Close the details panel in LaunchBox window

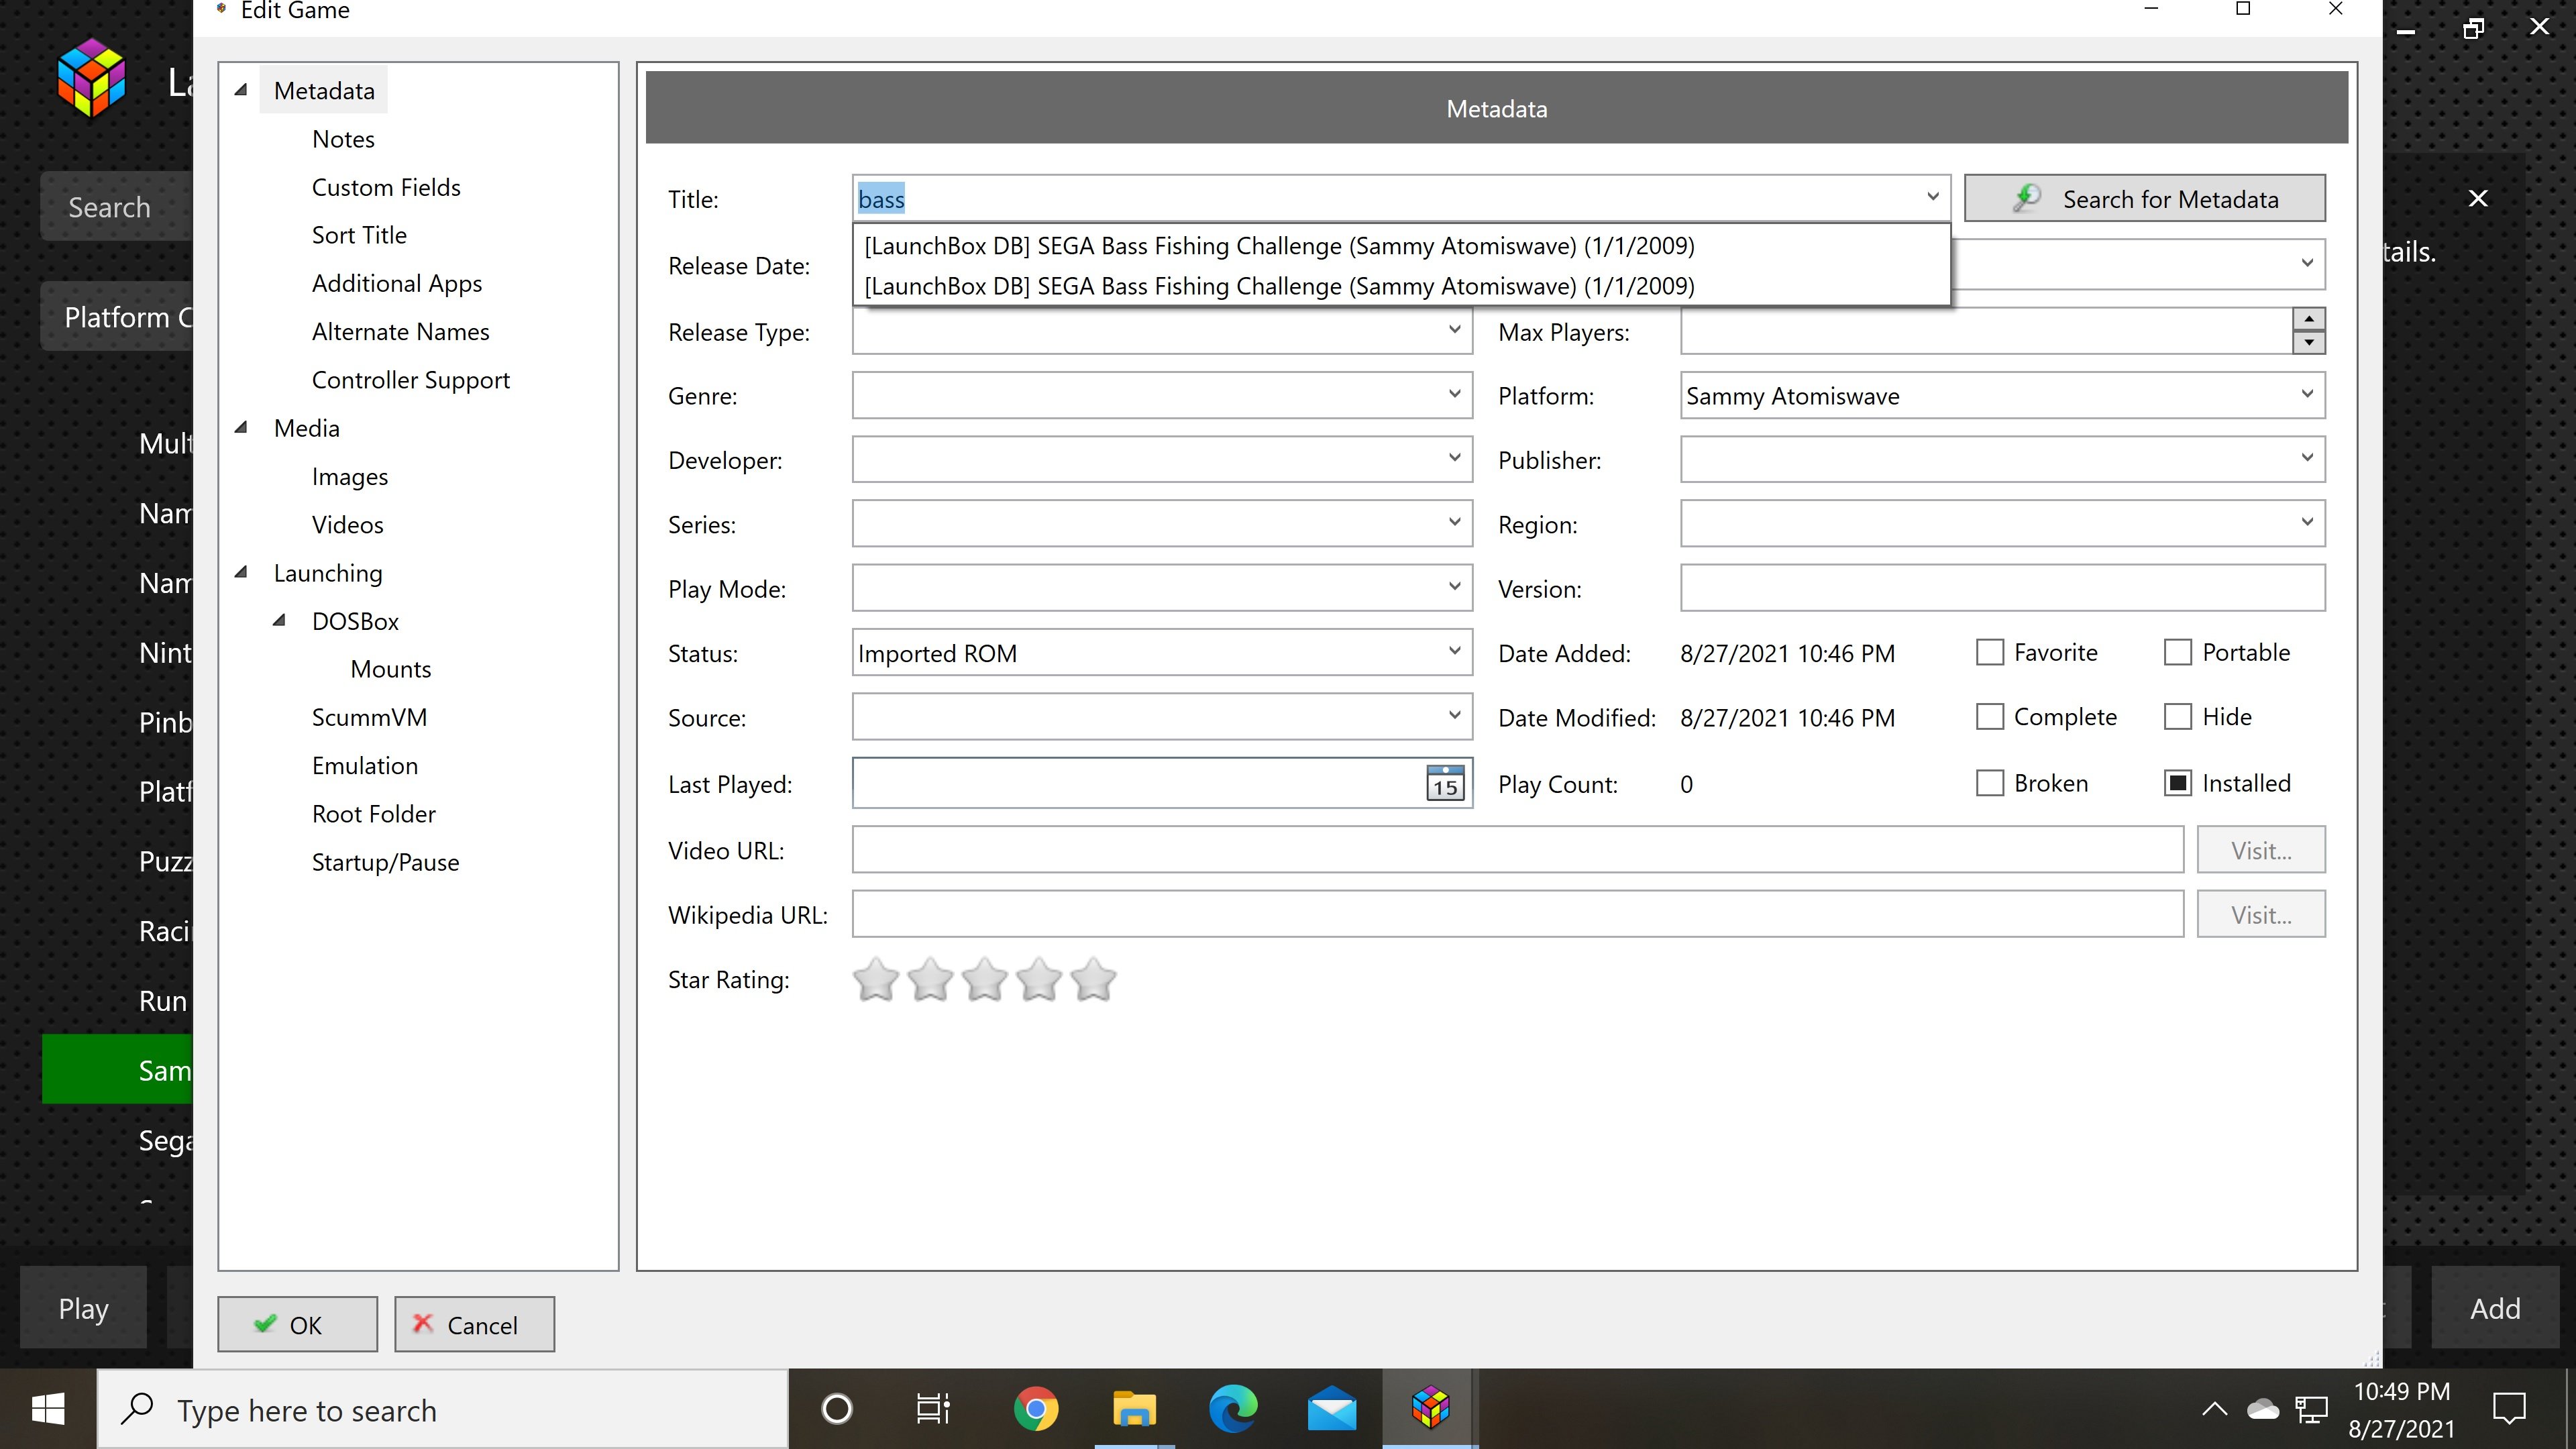(x=2478, y=198)
